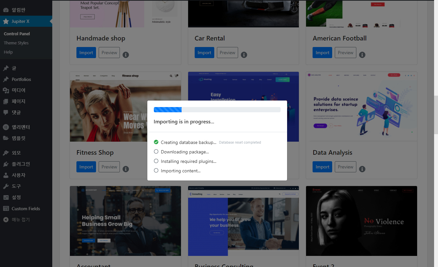Click the 도구 wrench icon
The height and width of the screenshot is (267, 438).
pyautogui.click(x=6, y=186)
